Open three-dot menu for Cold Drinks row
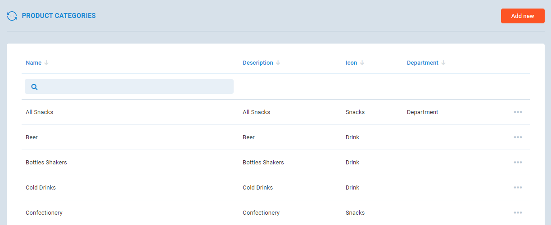This screenshot has height=225, width=551. click(x=518, y=188)
